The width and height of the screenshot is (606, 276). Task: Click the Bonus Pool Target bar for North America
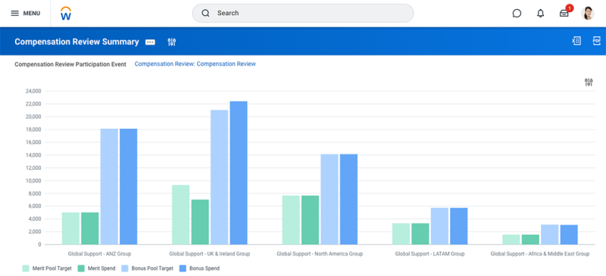pyautogui.click(x=330, y=199)
